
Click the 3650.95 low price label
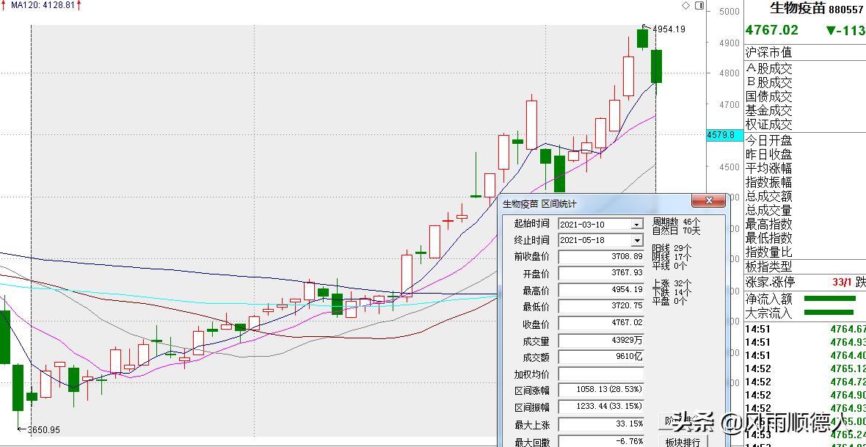(x=43, y=429)
